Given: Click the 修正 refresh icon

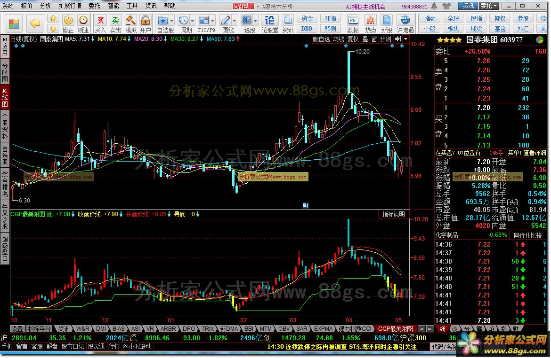Looking at the screenshot, I should pos(68,20).
